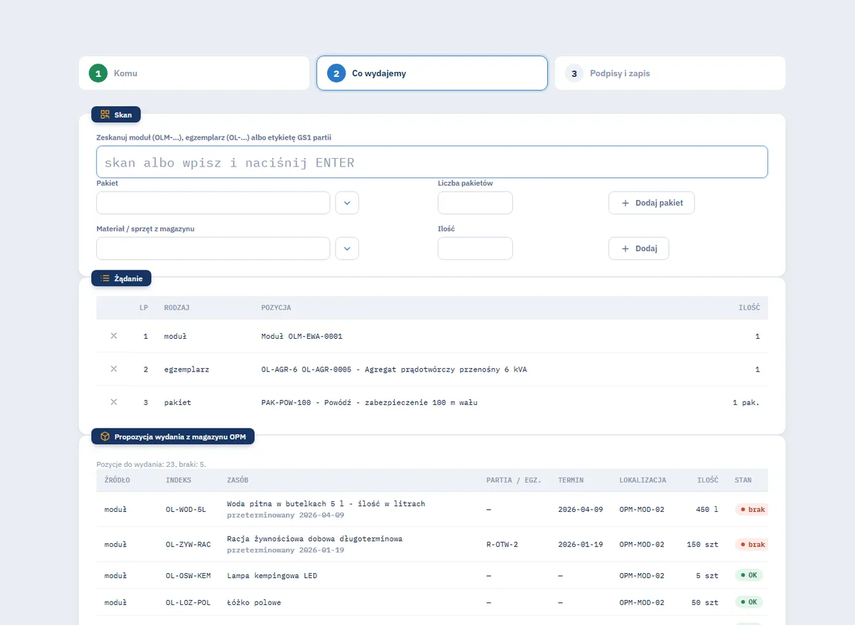Click index OL-ZYW-RAC
The width and height of the screenshot is (855, 625).
coord(188,545)
